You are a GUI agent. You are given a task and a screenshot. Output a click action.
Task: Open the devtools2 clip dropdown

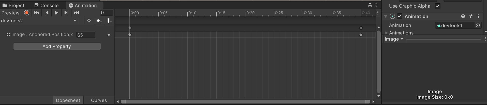click(75, 21)
